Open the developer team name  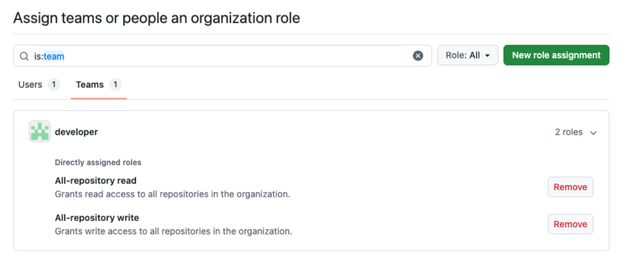pyautogui.click(x=76, y=132)
